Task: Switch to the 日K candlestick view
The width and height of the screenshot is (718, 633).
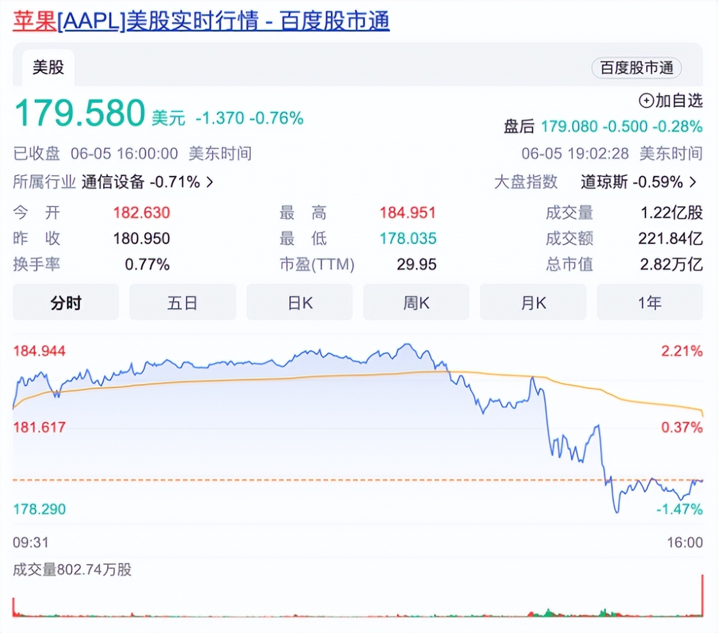Action: (300, 302)
